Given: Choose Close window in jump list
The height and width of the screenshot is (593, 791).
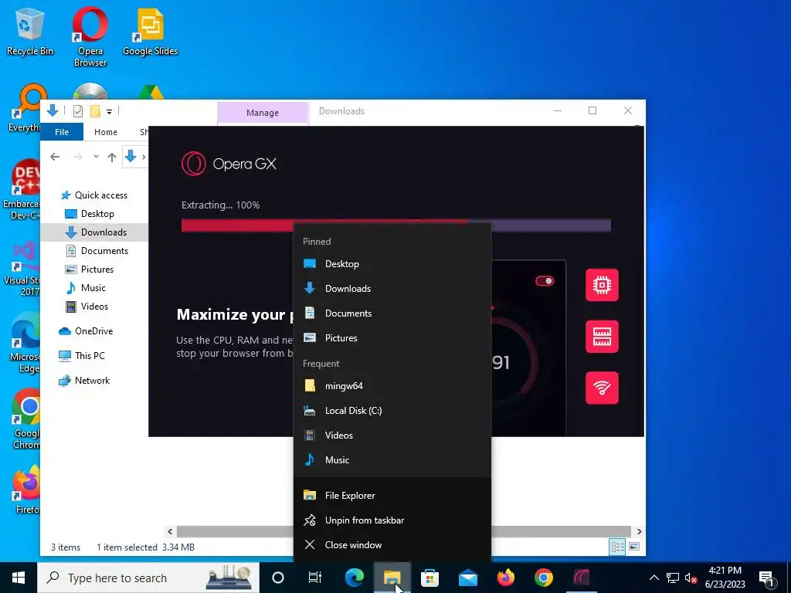Looking at the screenshot, I should [392, 545].
